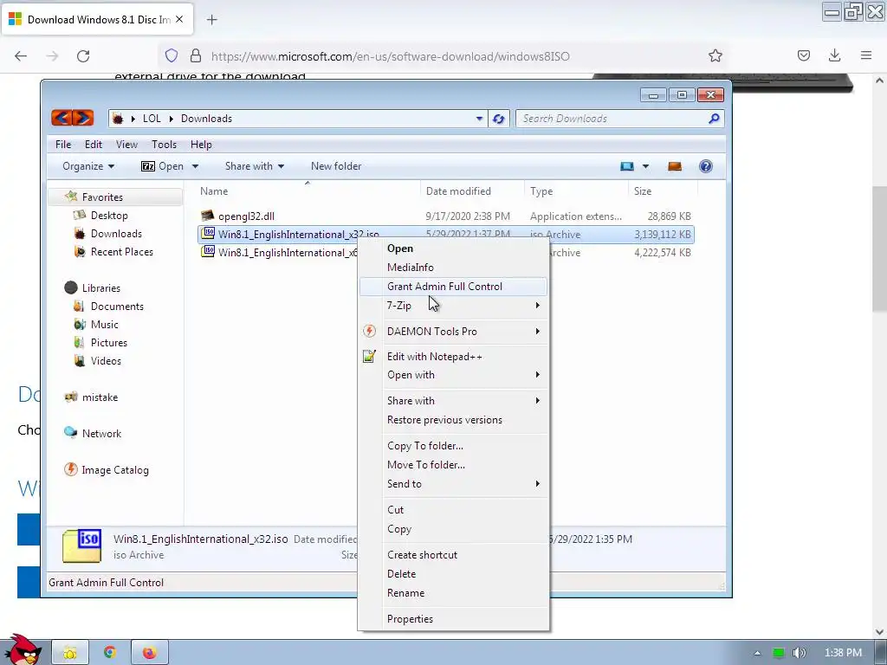Click the Explorer forward arrow icon
The image size is (887, 665).
(x=83, y=118)
